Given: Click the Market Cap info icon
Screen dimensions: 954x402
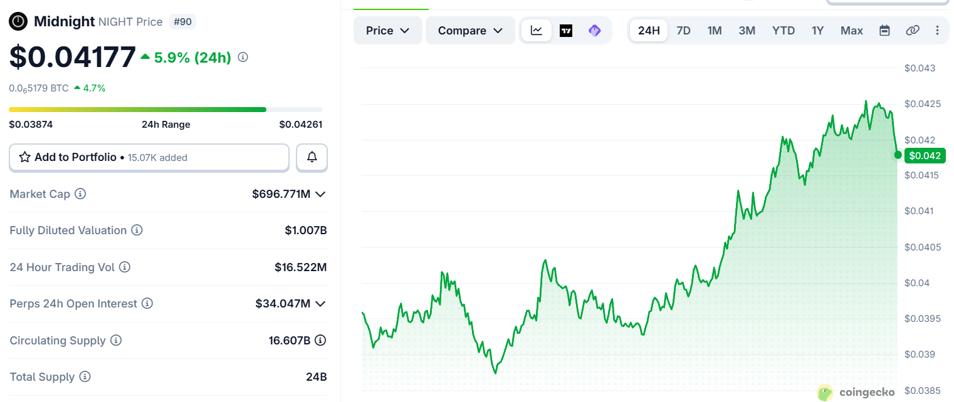Looking at the screenshot, I should click(80, 194).
